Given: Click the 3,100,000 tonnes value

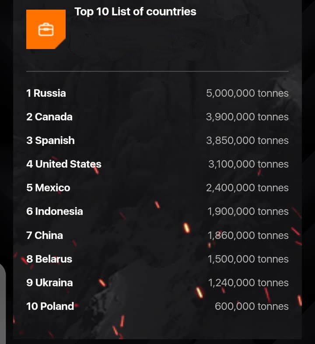Looking at the screenshot, I should [248, 164].
